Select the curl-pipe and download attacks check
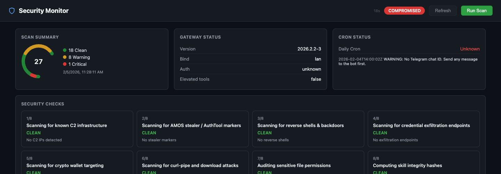This screenshot has width=501, height=174. point(193,163)
